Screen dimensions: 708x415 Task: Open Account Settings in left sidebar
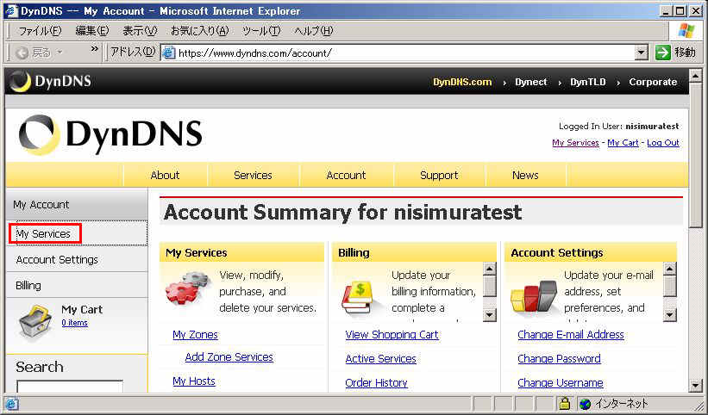tap(78, 259)
